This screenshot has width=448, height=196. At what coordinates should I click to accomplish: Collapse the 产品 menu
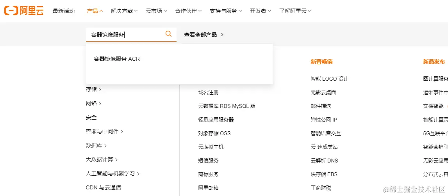coord(95,11)
